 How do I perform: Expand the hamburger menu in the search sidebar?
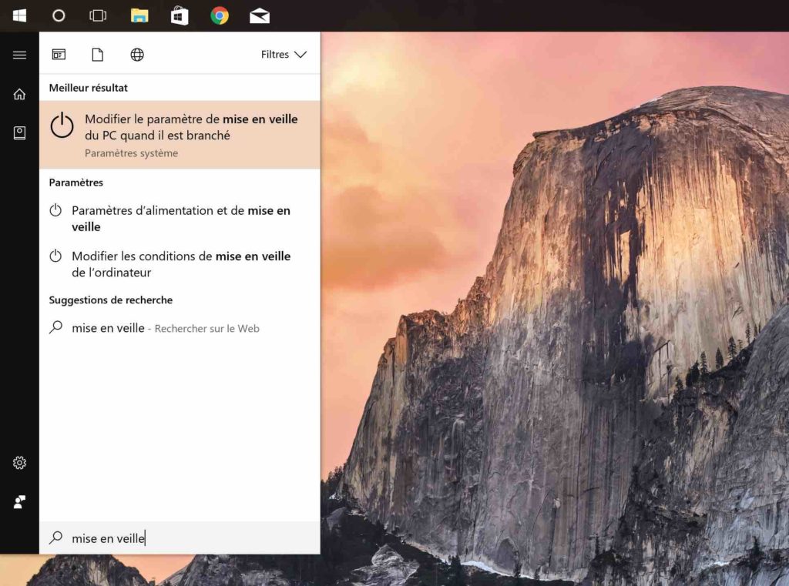[19, 55]
